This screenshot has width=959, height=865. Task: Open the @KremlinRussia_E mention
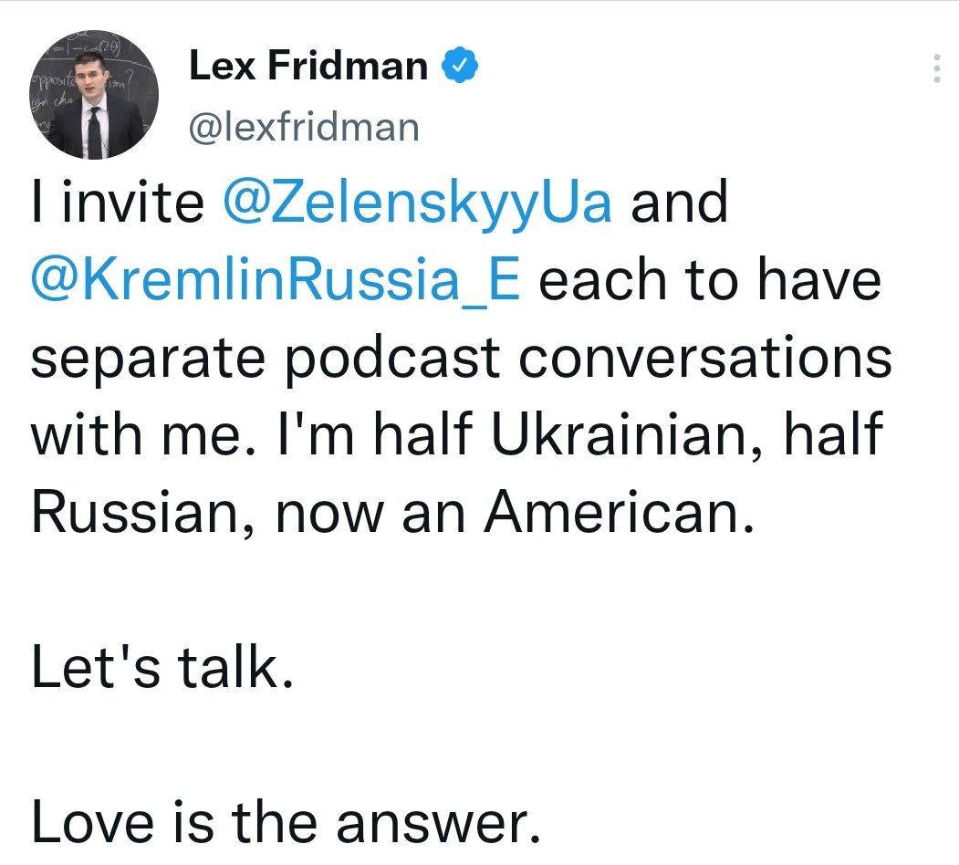point(276,280)
